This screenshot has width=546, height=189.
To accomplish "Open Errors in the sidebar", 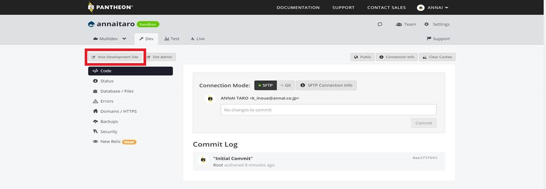I will point(104,101).
